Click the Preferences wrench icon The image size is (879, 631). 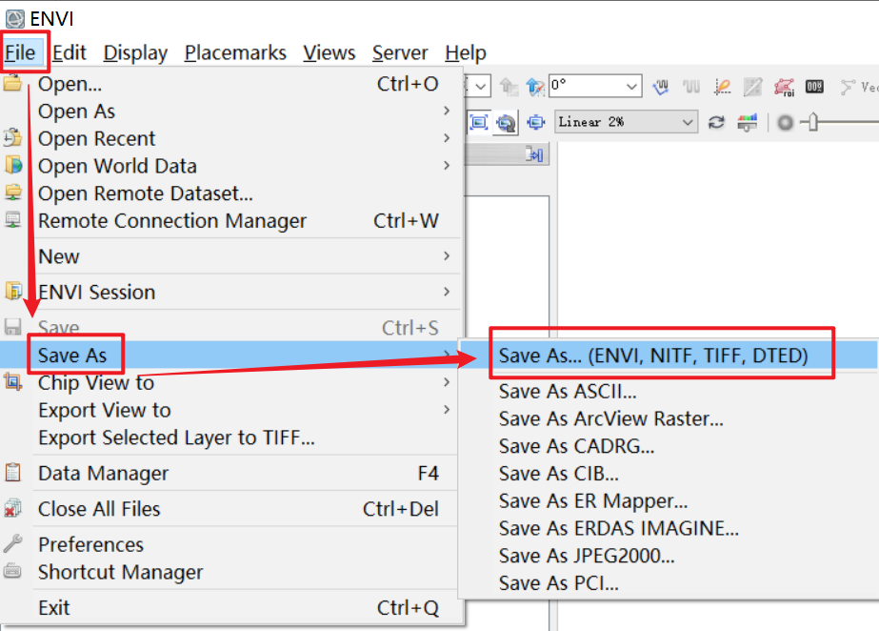tap(12, 543)
